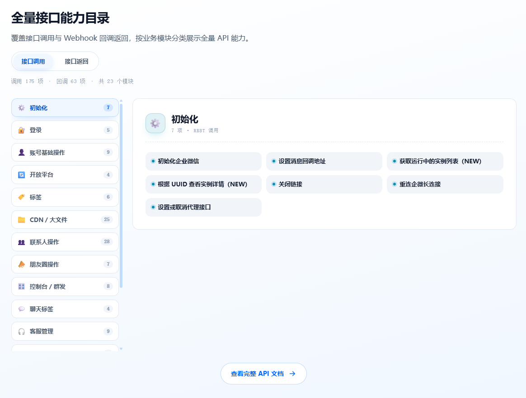Click the sidebar scrollbar thumb
Viewport: 526px width, 398px height.
[121, 196]
